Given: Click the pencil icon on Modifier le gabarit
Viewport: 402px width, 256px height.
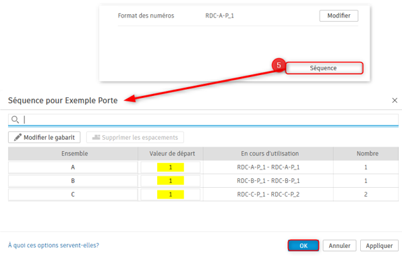Looking at the screenshot, I should 18,137.
